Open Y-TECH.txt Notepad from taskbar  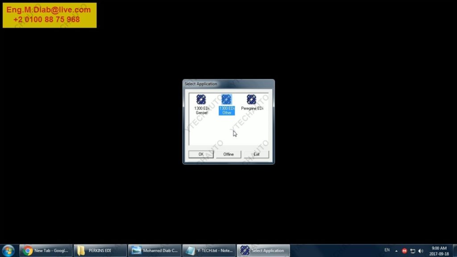tap(209, 250)
